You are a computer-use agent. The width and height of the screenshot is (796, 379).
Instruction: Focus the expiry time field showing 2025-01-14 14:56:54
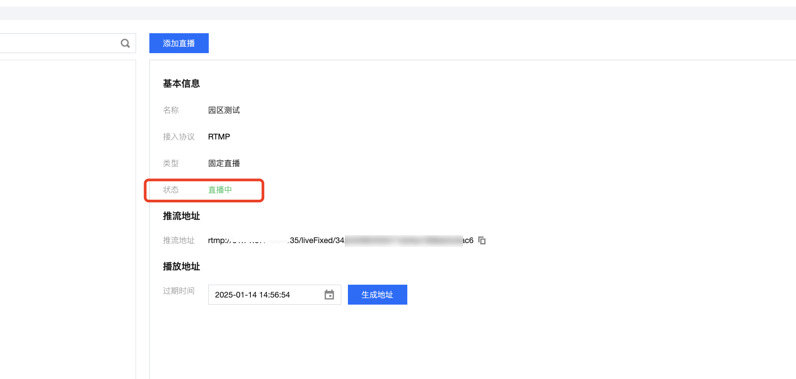point(266,295)
